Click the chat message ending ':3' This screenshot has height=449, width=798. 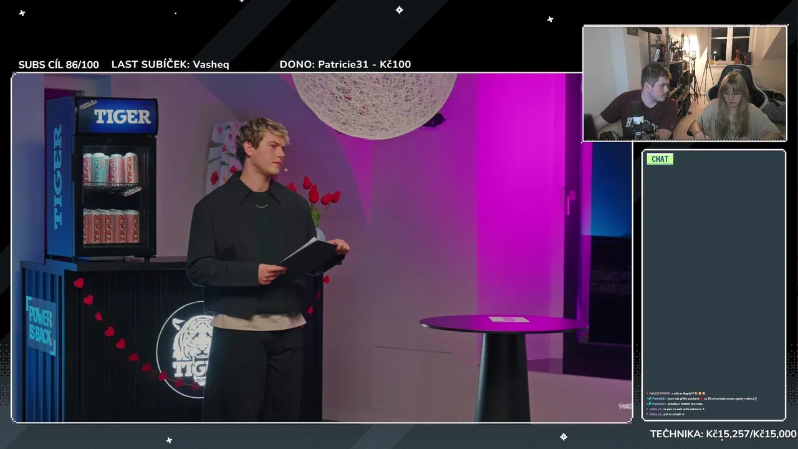pos(676,409)
